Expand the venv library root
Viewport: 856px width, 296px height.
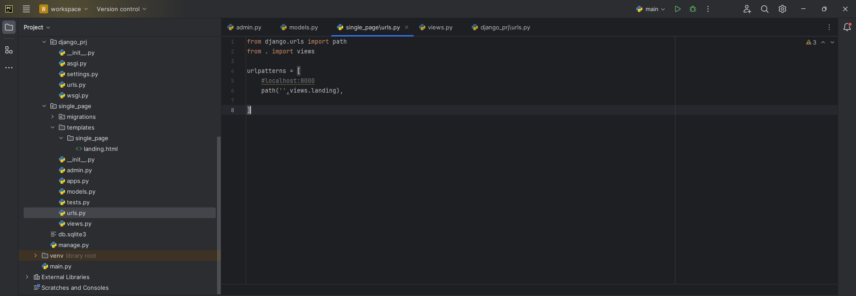point(36,255)
